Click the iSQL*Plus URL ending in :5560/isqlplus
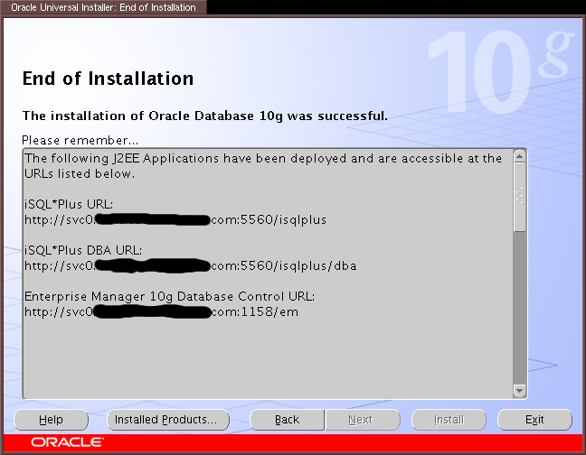This screenshot has width=586, height=455. coord(175,219)
